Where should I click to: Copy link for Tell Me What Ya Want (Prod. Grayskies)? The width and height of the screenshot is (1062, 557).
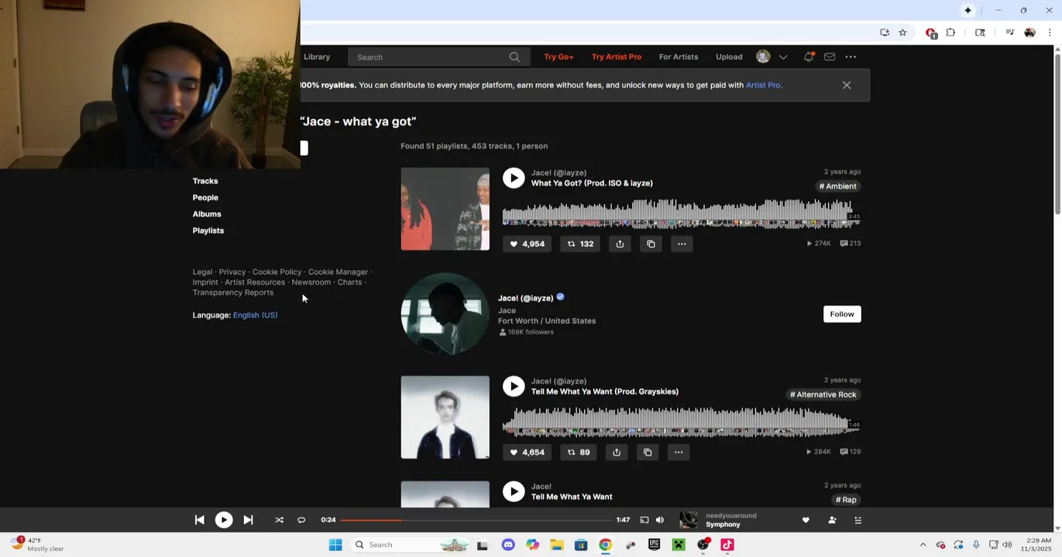[648, 452]
